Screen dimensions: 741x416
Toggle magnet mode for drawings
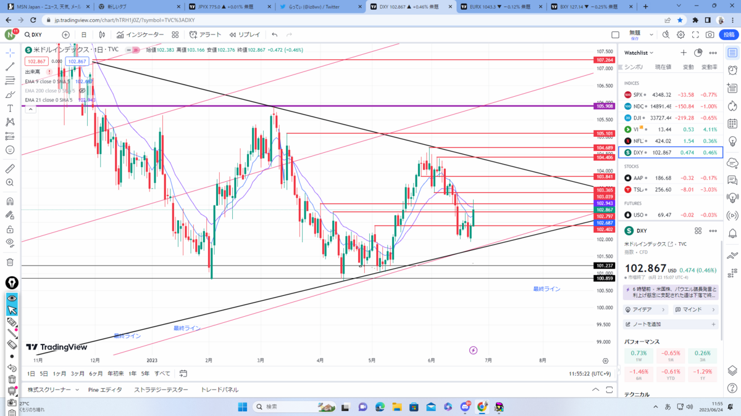tap(10, 201)
